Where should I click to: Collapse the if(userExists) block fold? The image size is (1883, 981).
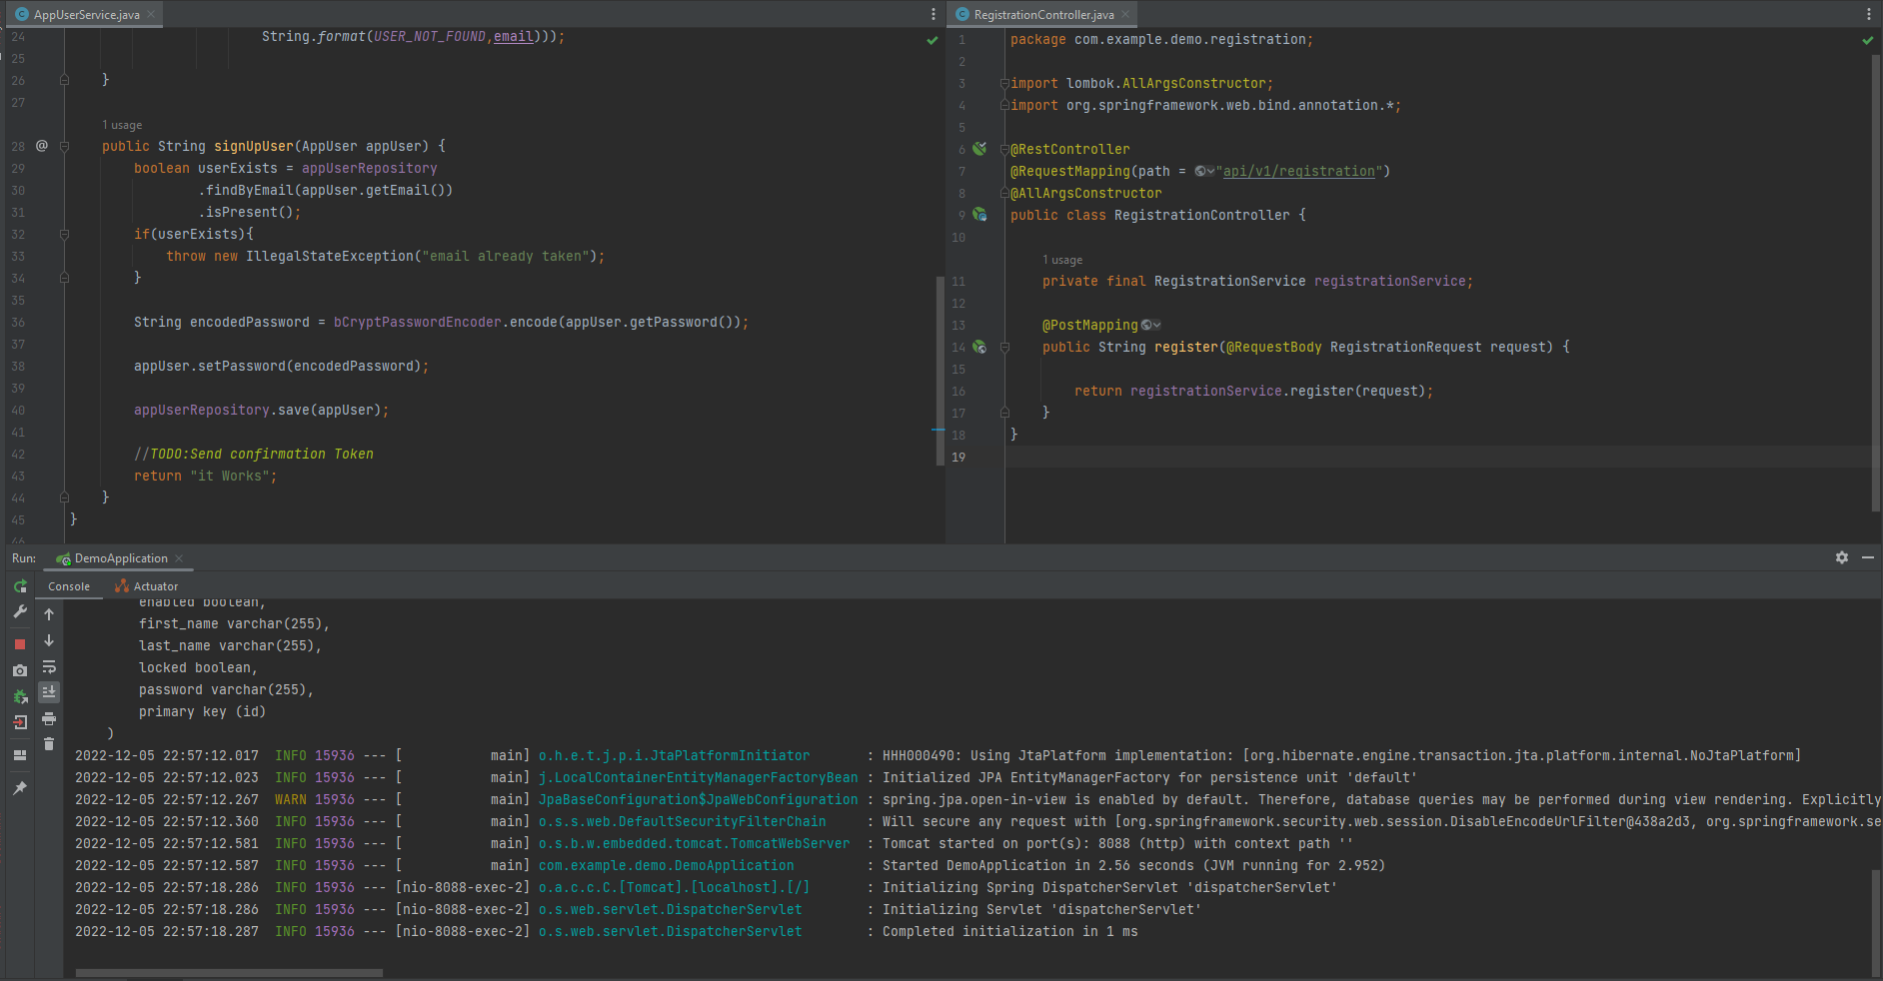pos(64,234)
